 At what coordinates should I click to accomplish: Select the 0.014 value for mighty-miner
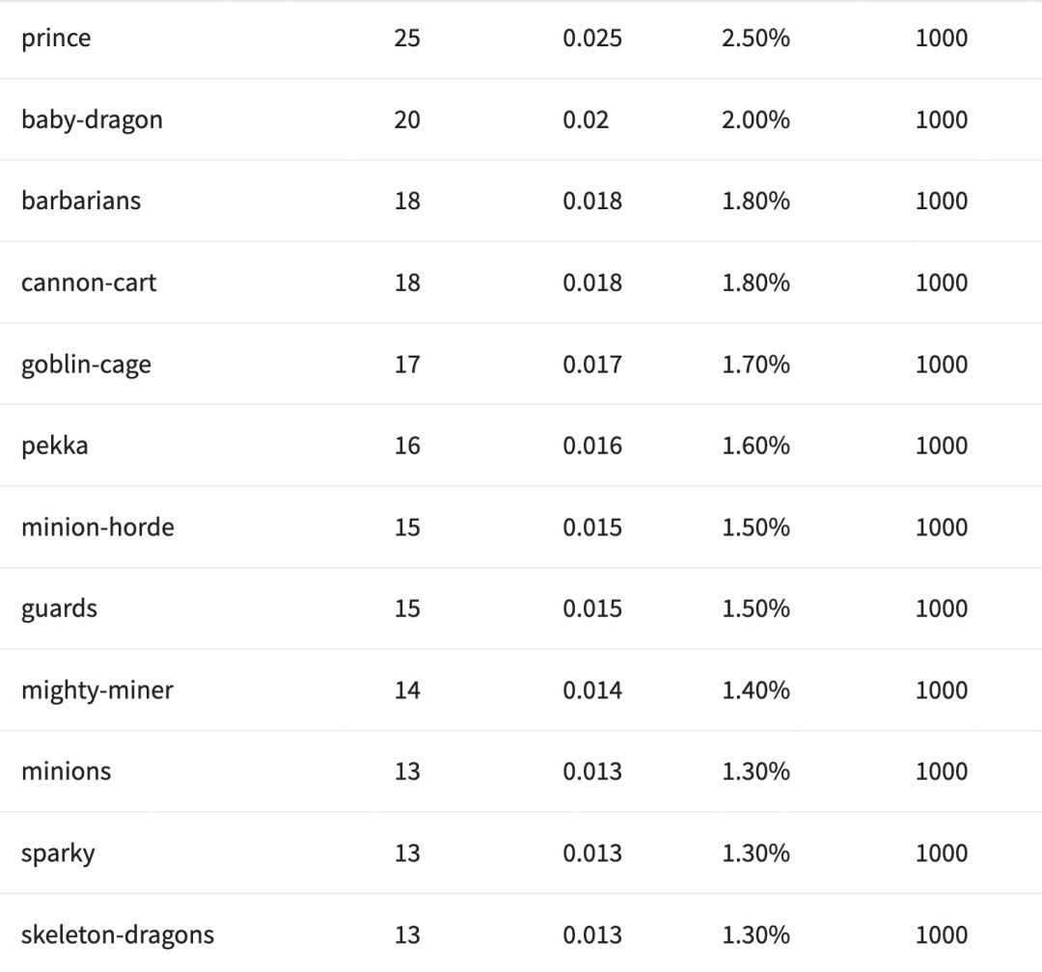tap(592, 690)
